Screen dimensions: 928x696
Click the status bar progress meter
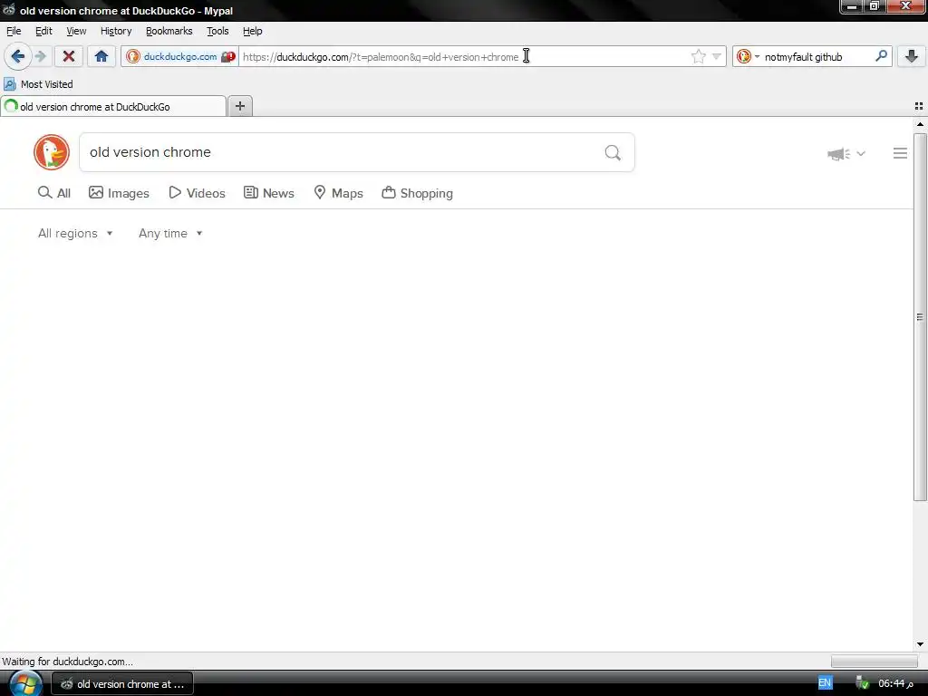click(x=874, y=661)
